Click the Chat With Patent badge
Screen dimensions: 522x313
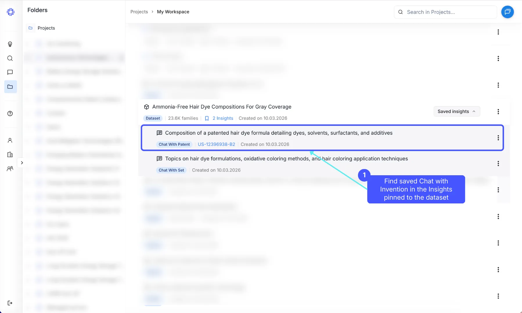coord(174,144)
